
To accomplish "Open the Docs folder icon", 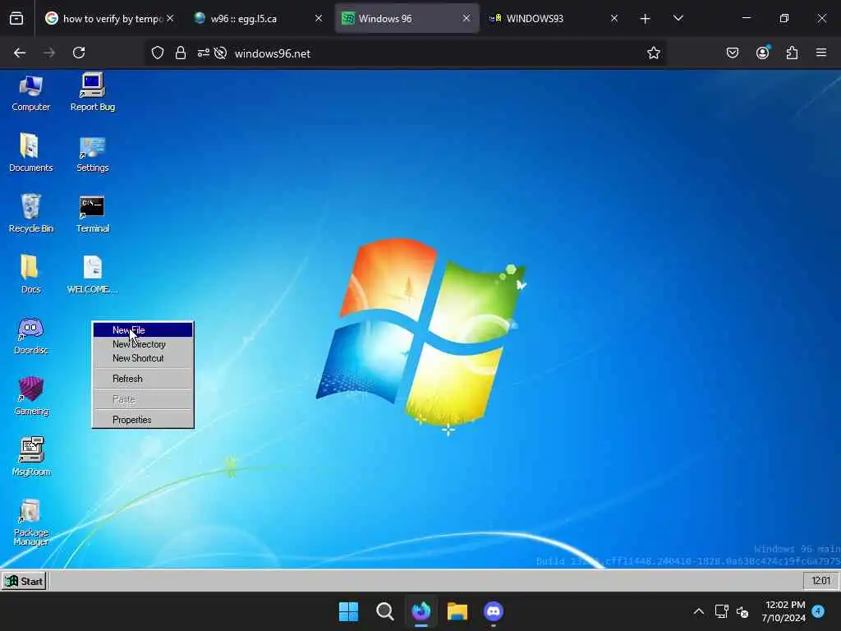I will click(x=30, y=274).
